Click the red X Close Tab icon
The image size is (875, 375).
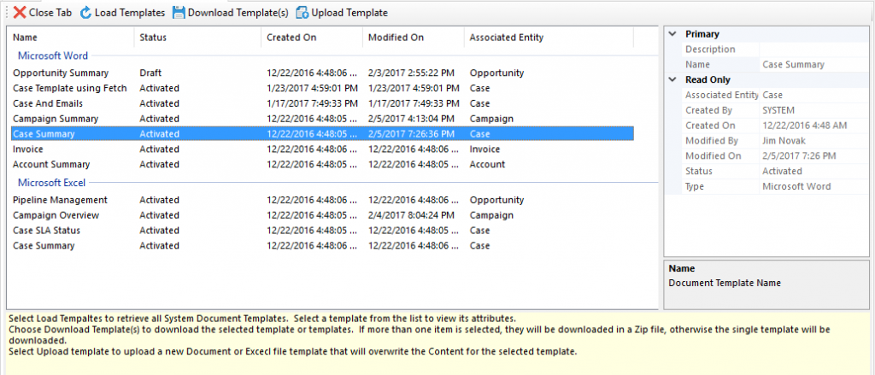20,12
